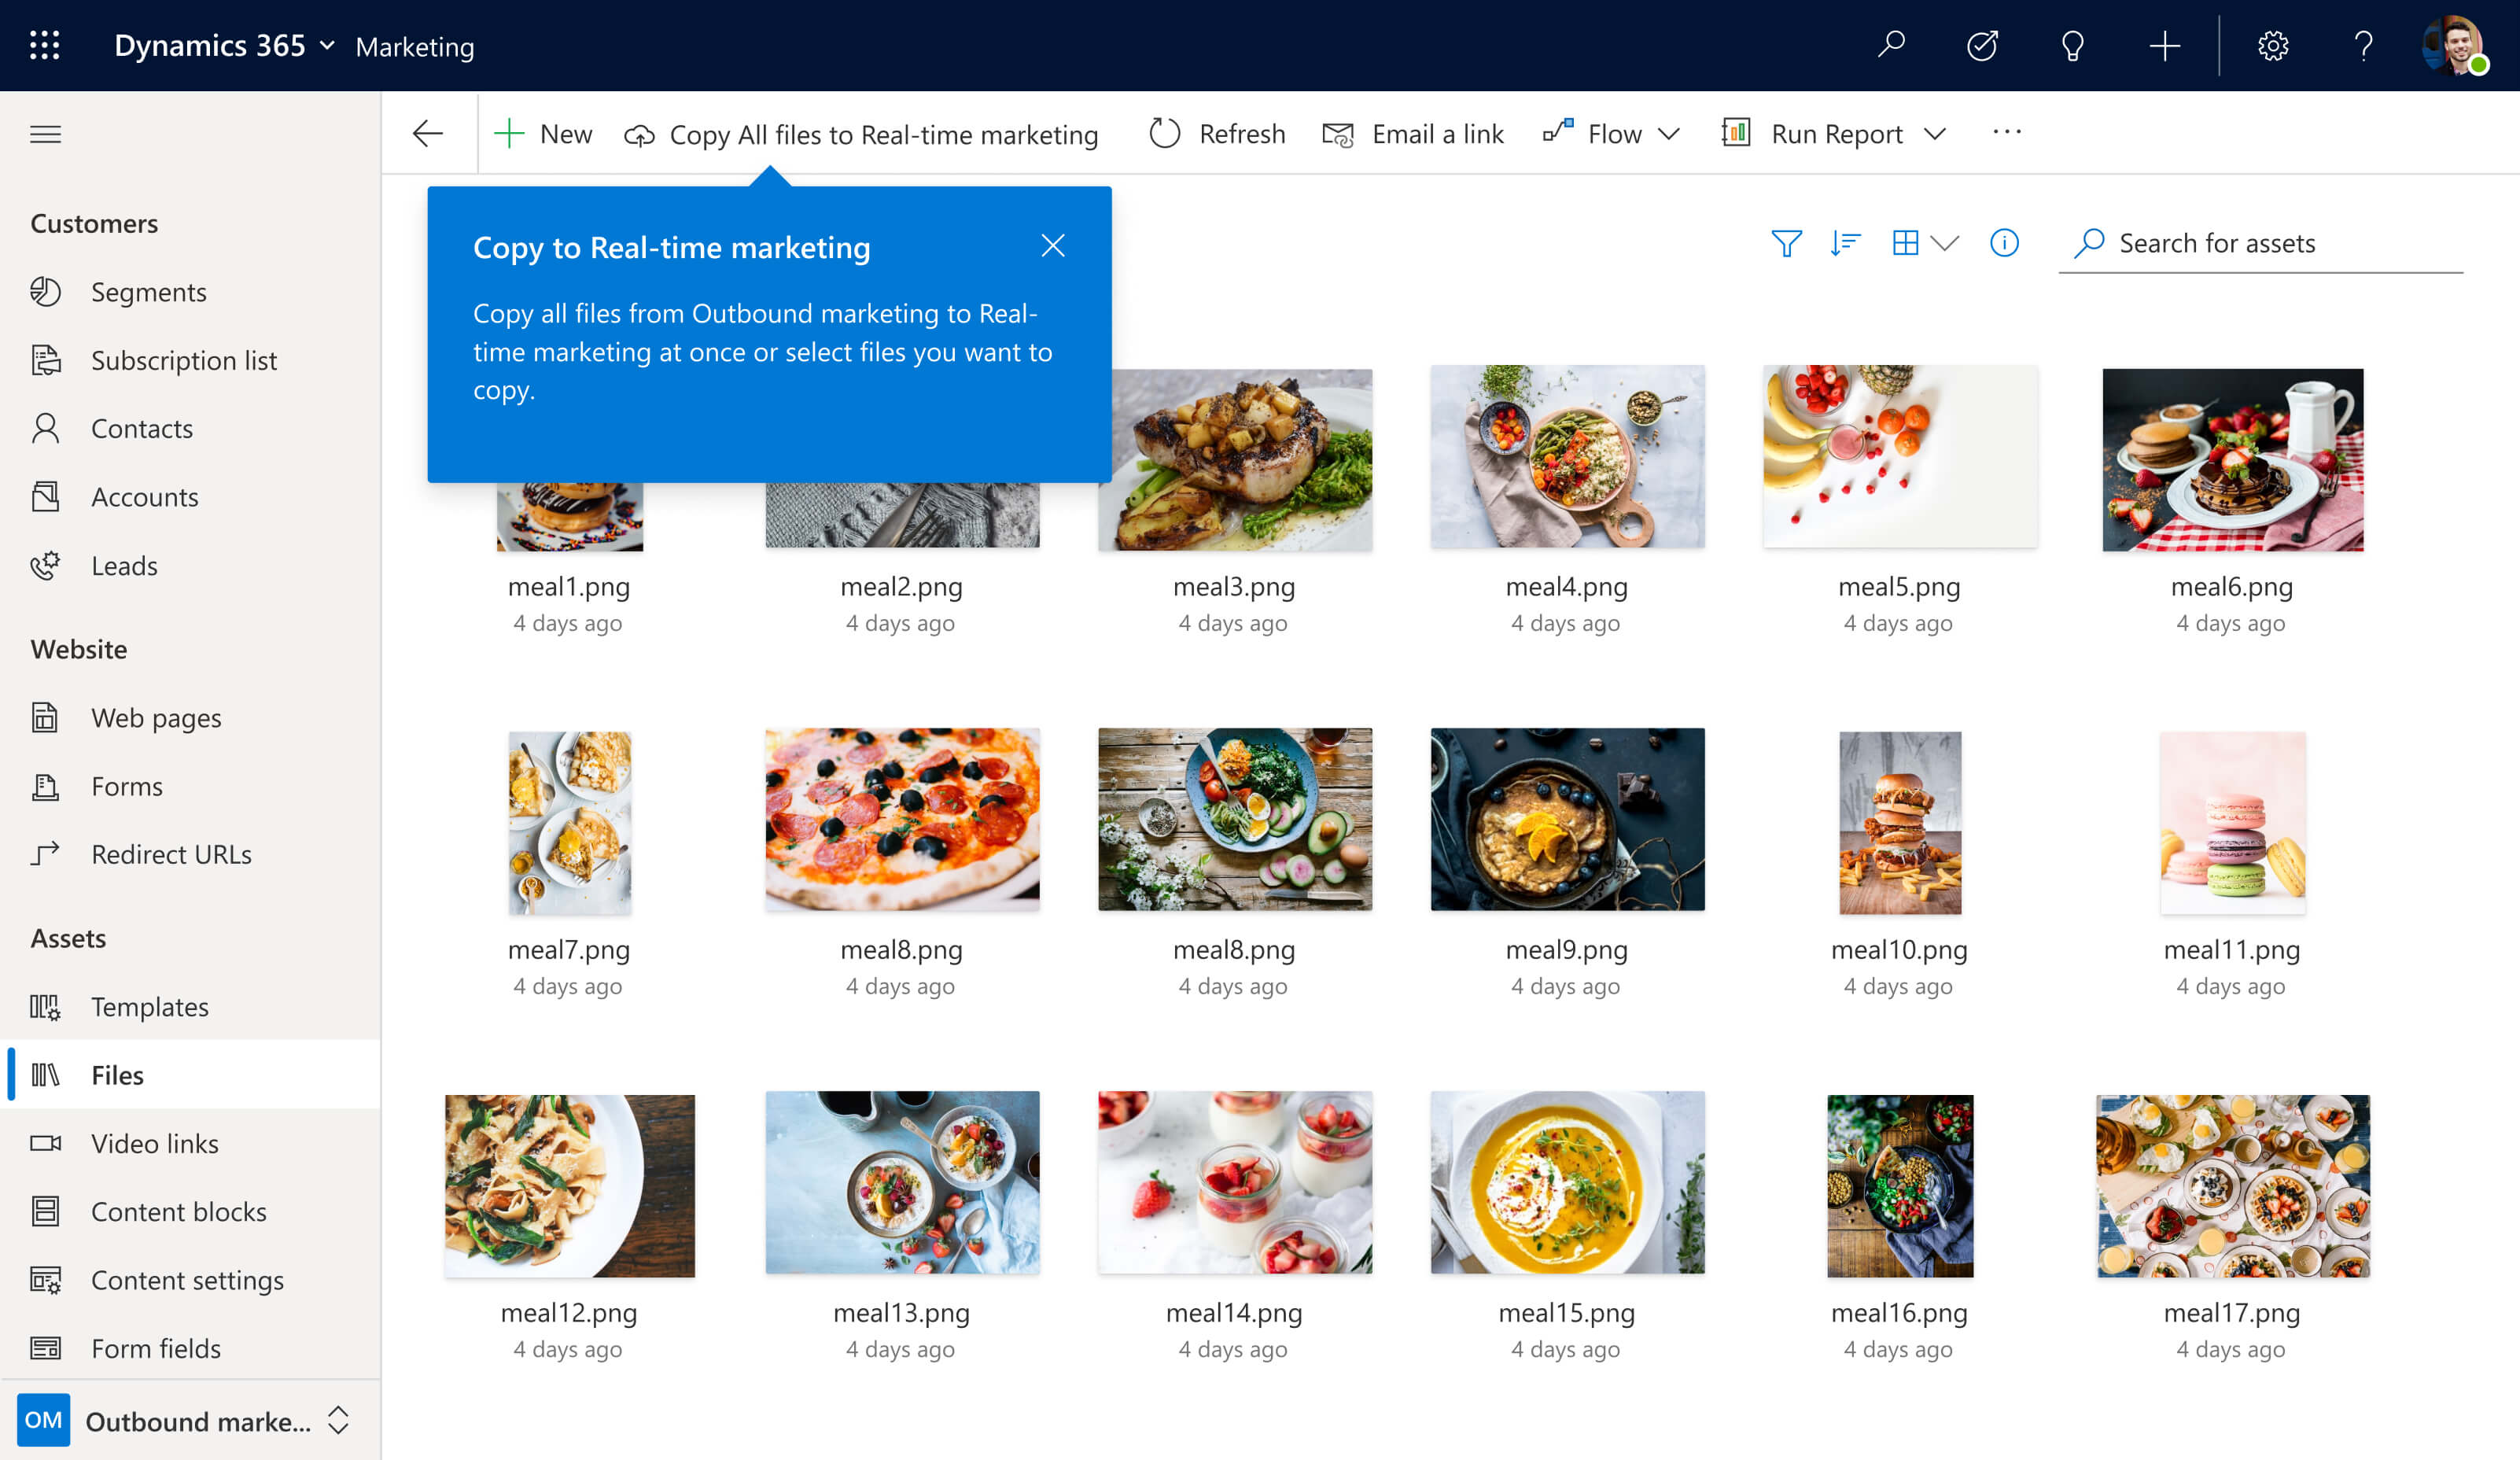2520x1460 pixels.
Task: Open the Files section in Assets
Action: [116, 1074]
